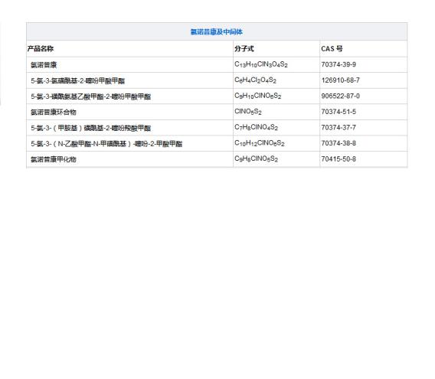Image resolution: width=435 pixels, height=379 pixels.
Task: Select product 5-氯-3-氯磺酰基-2-噻吩甲酸甲酯
Action: click(77, 80)
